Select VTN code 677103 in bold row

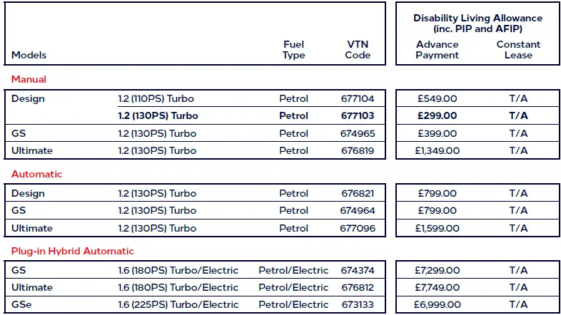pos(358,115)
